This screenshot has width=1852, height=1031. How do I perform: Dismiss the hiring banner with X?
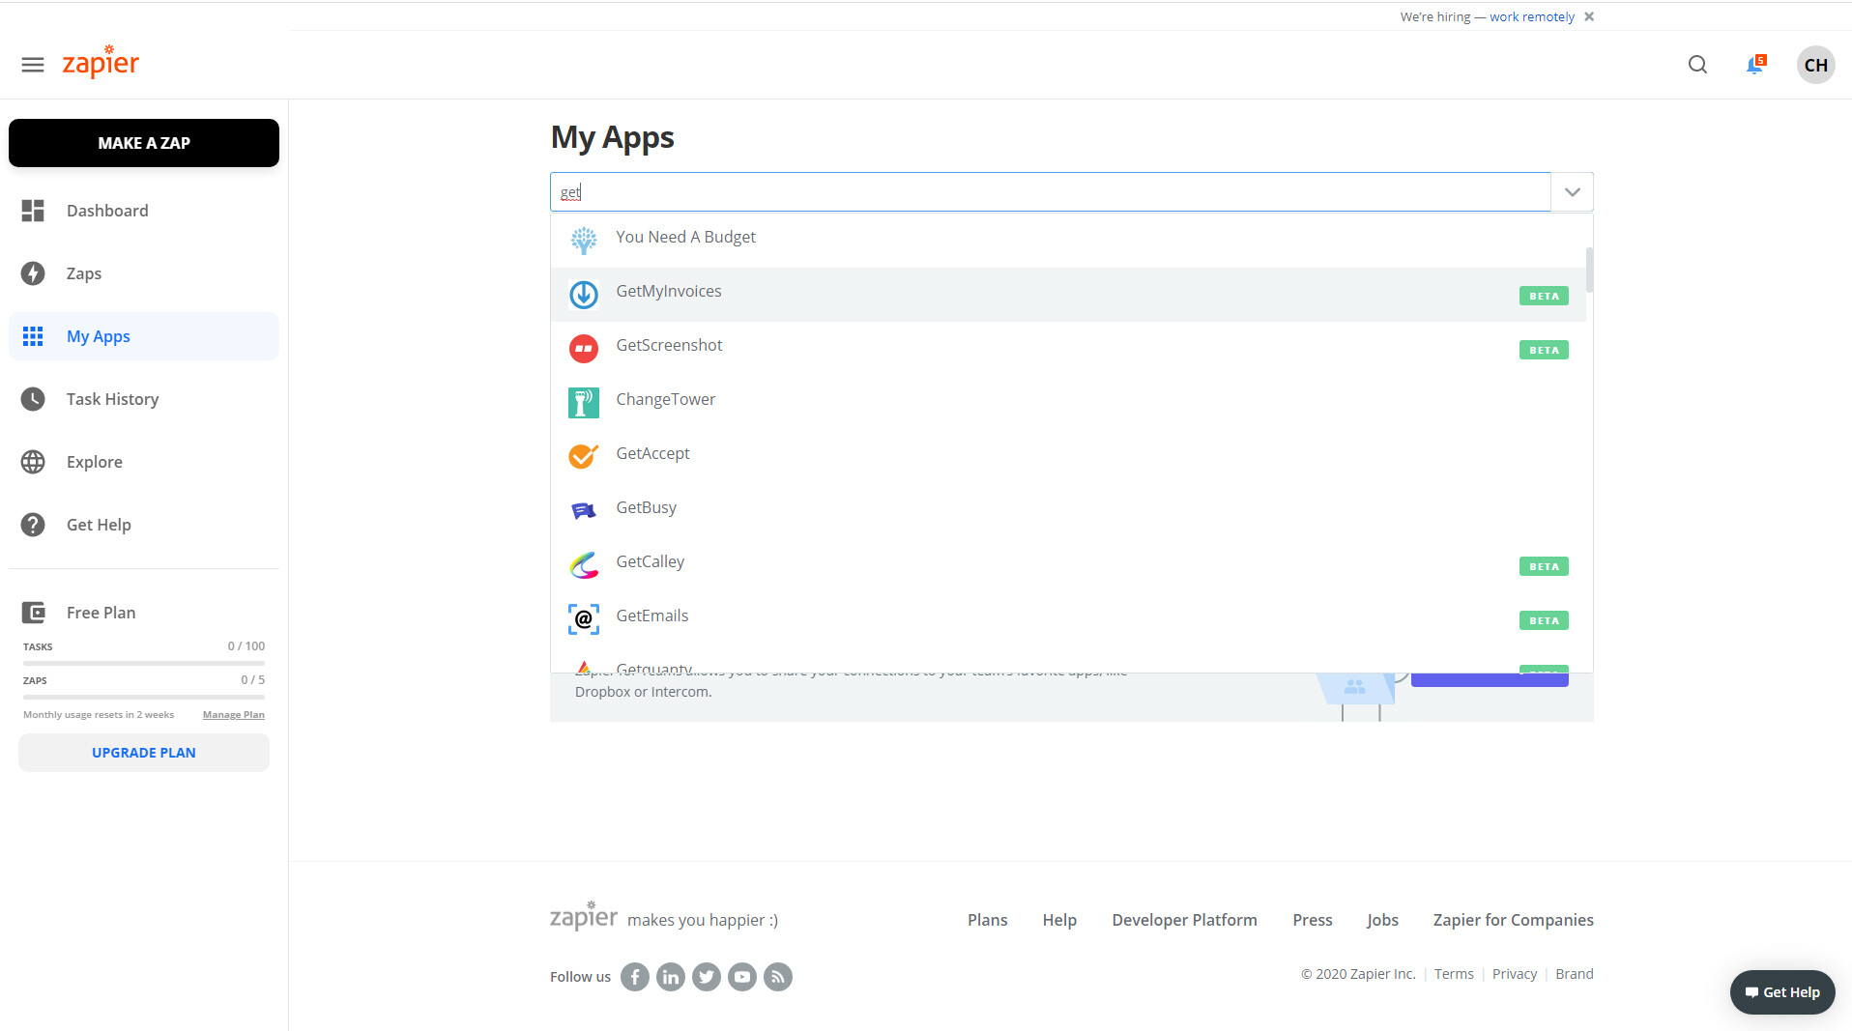[x=1589, y=16]
